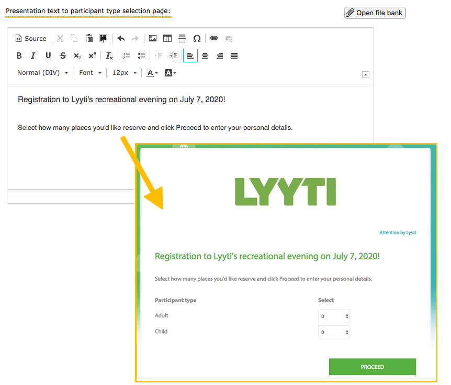
Task: Insert a bulleted list
Action: click(x=141, y=56)
